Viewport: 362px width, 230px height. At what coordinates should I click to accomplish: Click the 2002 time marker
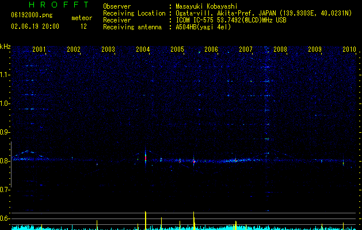click(x=74, y=49)
